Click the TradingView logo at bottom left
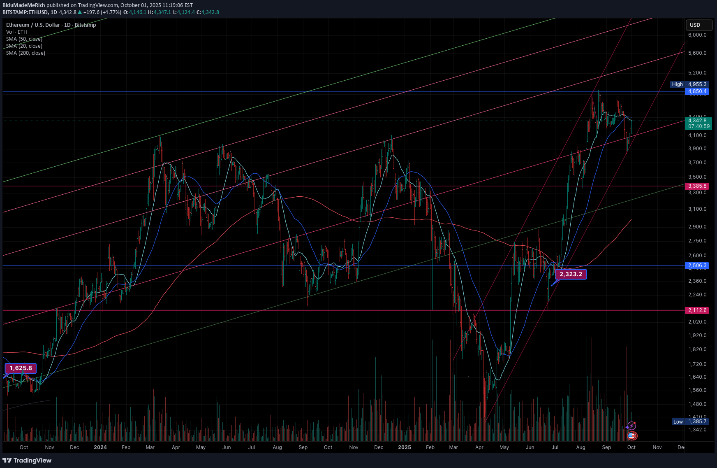This screenshot has width=717, height=468. click(x=27, y=460)
